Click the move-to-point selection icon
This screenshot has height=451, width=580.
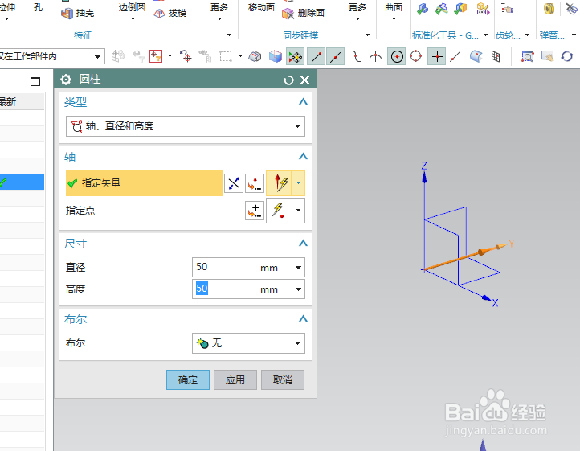click(186, 56)
